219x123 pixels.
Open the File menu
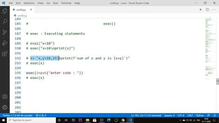(11, 3)
